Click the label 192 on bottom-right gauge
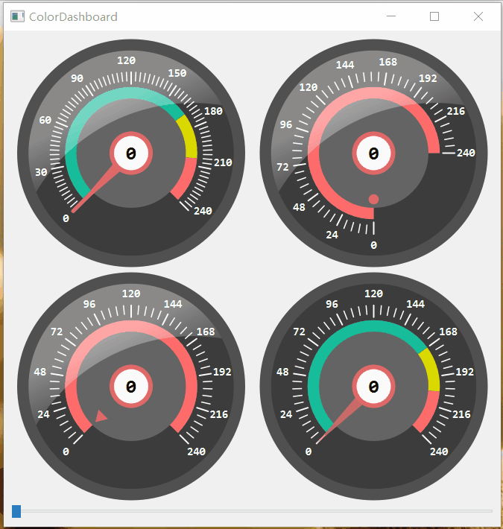This screenshot has height=529, width=503. pos(465,372)
